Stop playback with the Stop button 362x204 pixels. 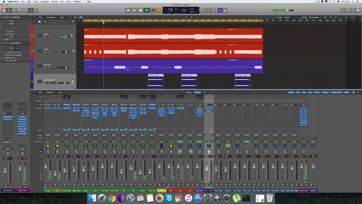click(x=141, y=10)
